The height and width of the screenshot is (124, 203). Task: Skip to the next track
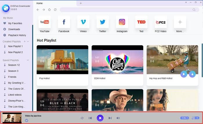click(110, 118)
